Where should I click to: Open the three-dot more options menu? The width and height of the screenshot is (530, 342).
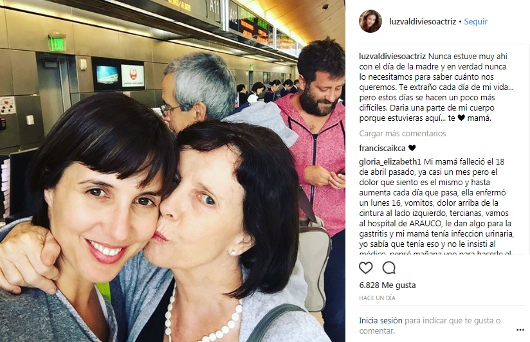point(520,330)
